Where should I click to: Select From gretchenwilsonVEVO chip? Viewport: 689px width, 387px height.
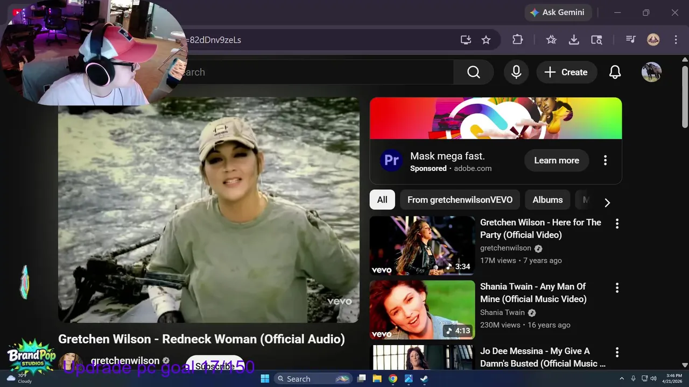click(x=460, y=200)
